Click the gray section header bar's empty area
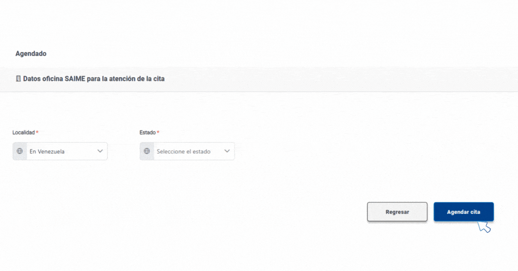 pos(341,79)
